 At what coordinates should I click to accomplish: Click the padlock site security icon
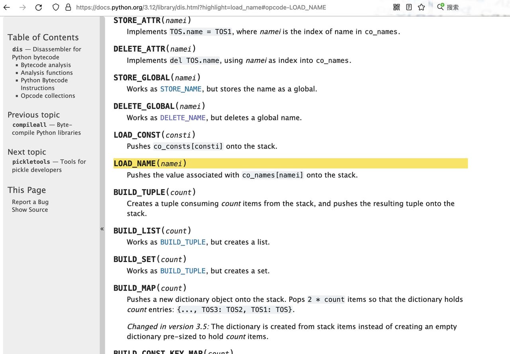(69, 7)
